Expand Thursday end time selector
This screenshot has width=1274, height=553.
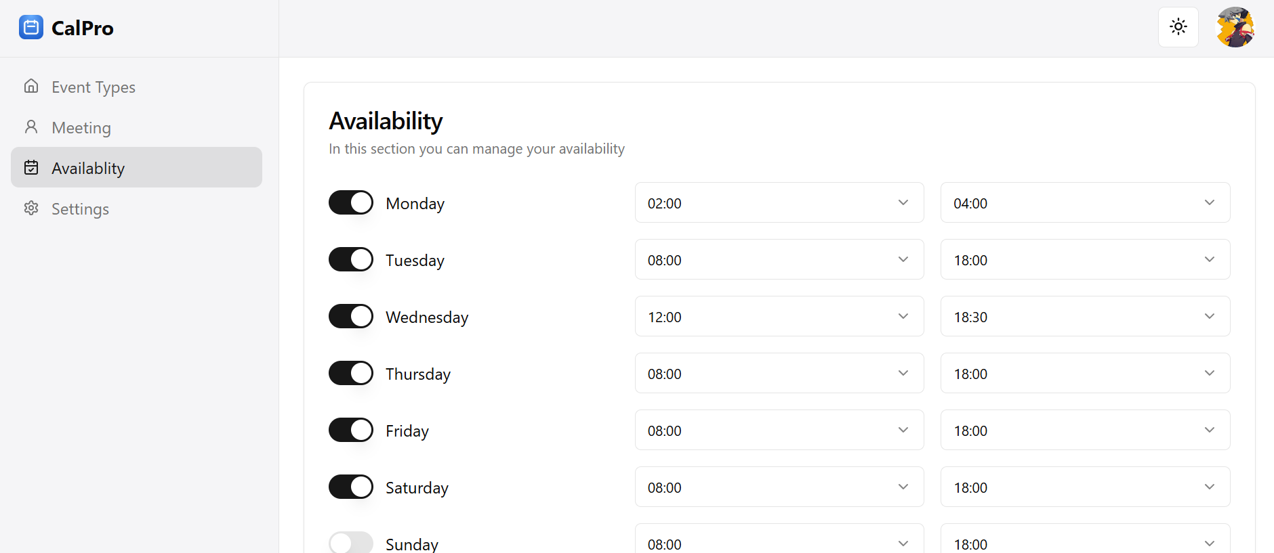coord(1085,373)
